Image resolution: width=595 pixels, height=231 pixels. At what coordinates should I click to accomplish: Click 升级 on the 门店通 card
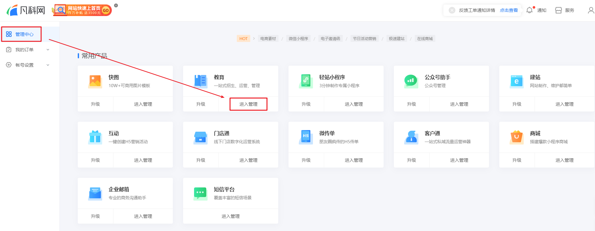(201, 160)
